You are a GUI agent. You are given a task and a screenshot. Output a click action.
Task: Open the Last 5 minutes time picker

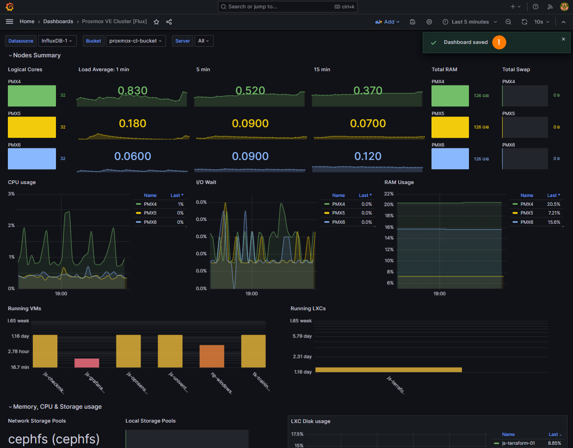coord(470,22)
